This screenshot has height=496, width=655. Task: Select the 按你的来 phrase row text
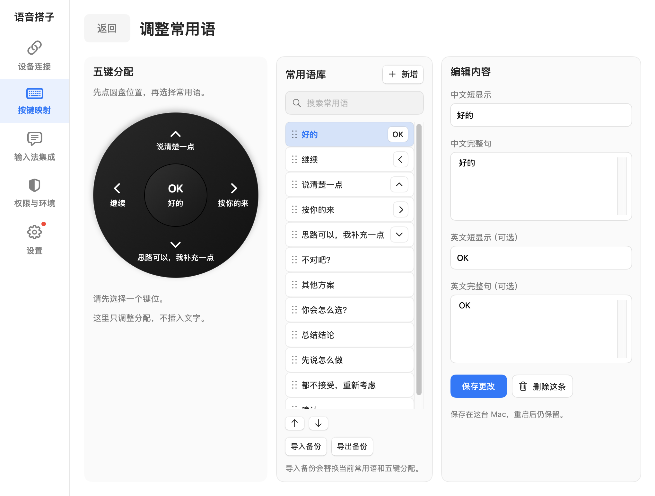coord(318,209)
